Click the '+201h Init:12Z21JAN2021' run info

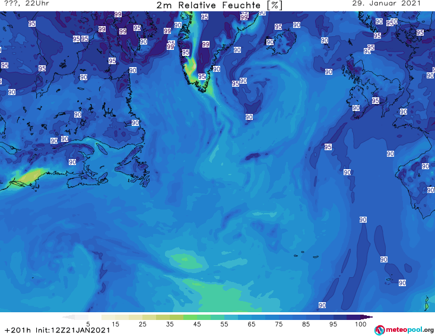pyautogui.click(x=58, y=330)
